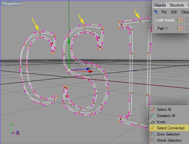Open the File menu in Objects panel
The width and height of the screenshot is (189, 144).
click(164, 12)
